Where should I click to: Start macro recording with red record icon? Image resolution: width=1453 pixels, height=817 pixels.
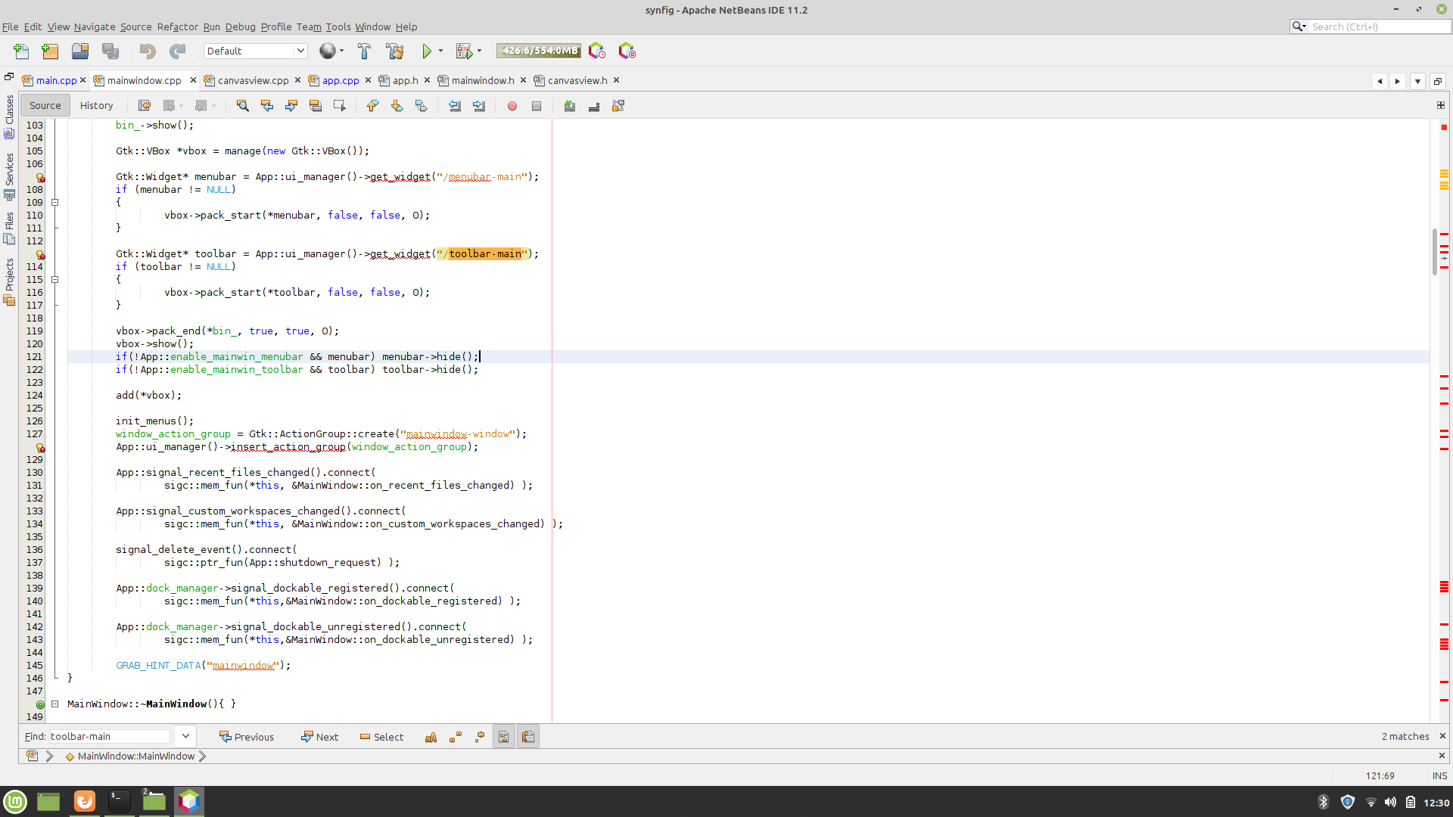coord(512,106)
